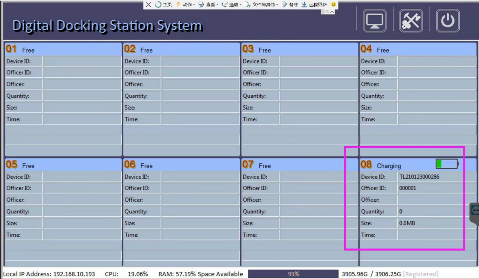Click the TeamViewer side panel tab
The image size is (479, 279).
pyautogui.click(x=474, y=214)
